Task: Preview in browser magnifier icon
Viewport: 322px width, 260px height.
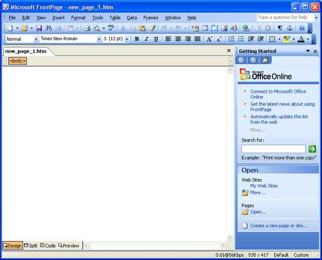Action: tap(97, 28)
